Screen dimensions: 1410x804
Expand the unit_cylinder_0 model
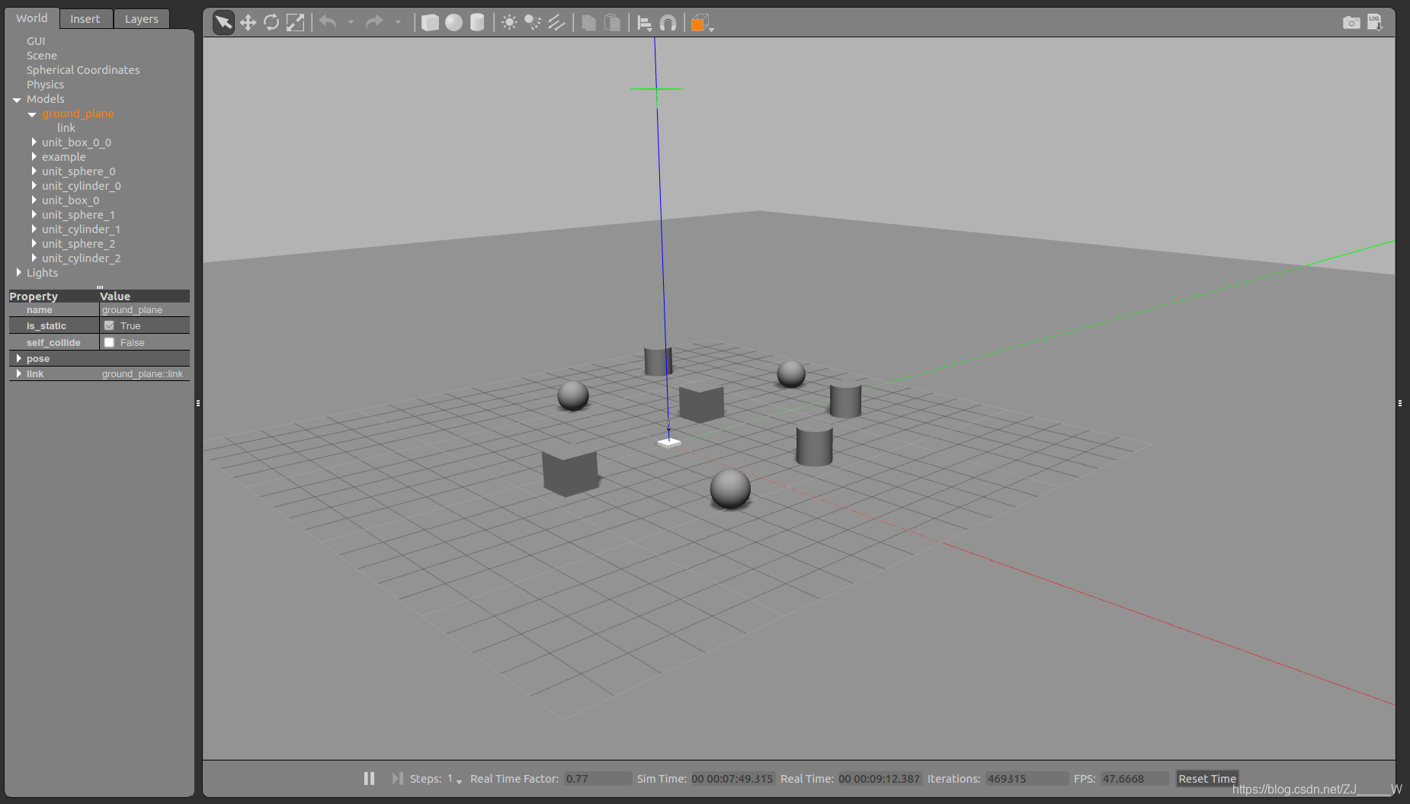[34, 186]
